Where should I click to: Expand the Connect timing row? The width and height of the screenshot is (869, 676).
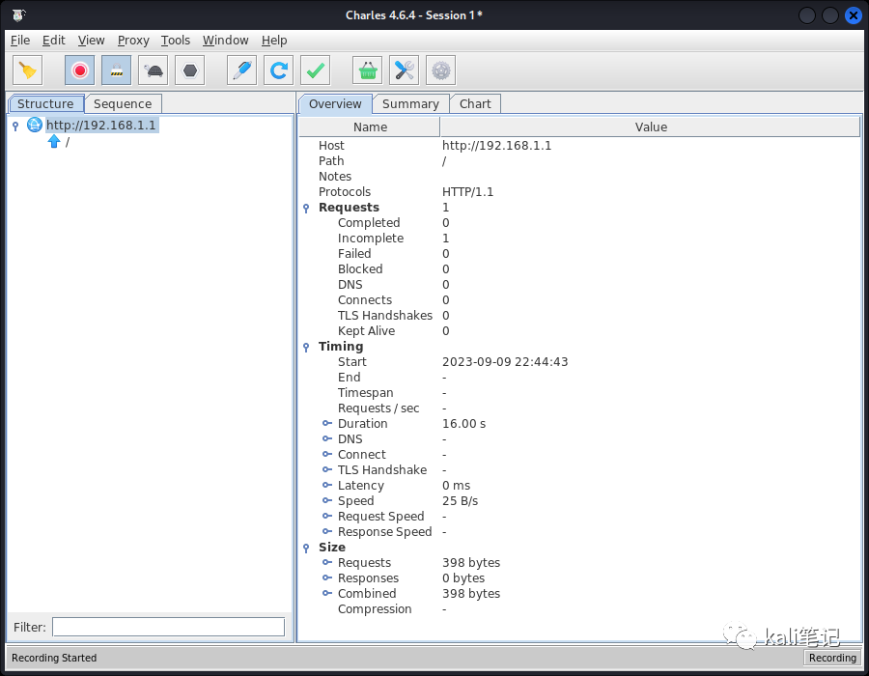(327, 454)
